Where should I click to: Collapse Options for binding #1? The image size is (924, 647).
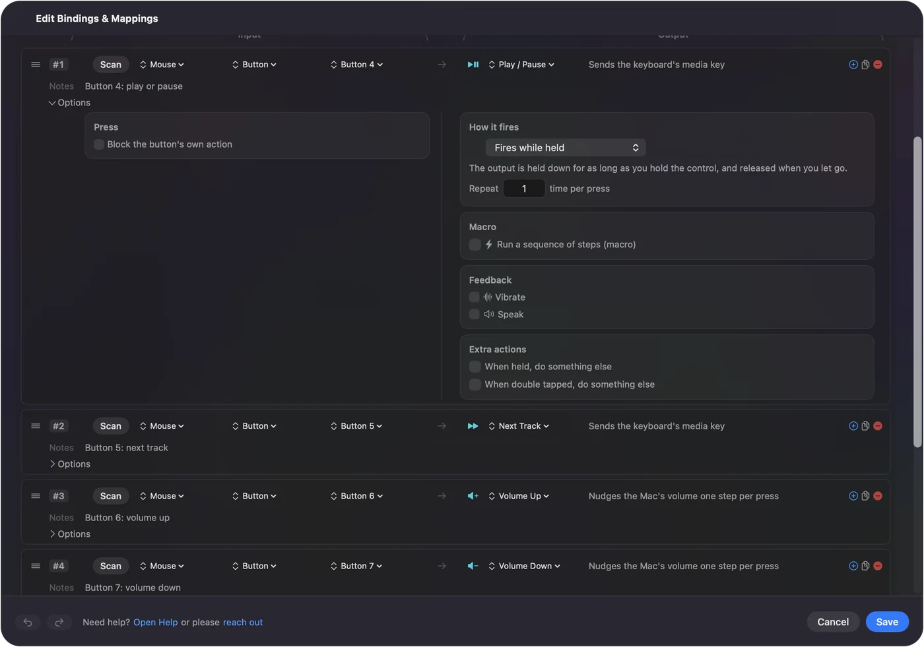coord(69,103)
